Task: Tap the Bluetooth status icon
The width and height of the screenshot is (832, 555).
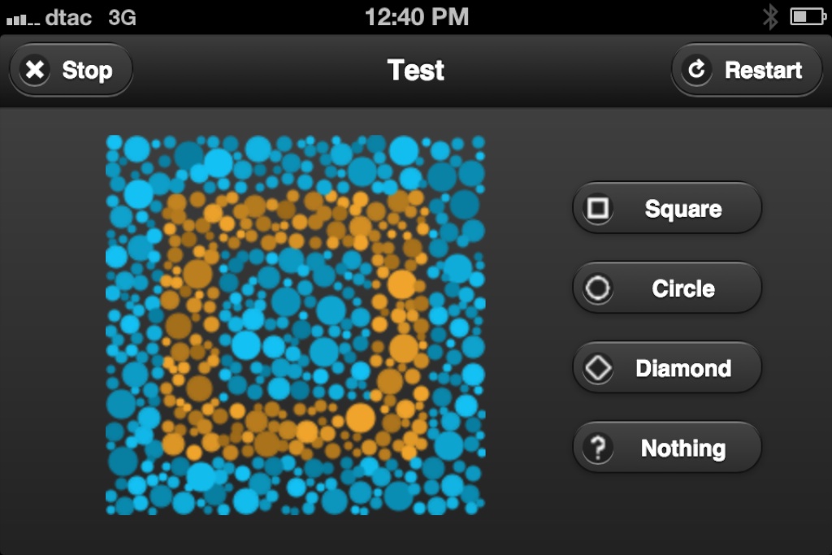Action: click(770, 17)
